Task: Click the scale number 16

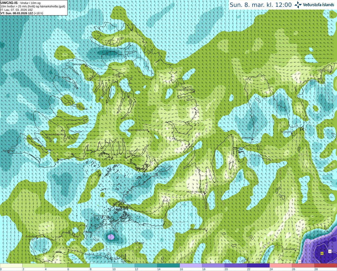Action: pos(181,269)
